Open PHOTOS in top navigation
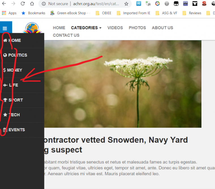 tap(137, 28)
